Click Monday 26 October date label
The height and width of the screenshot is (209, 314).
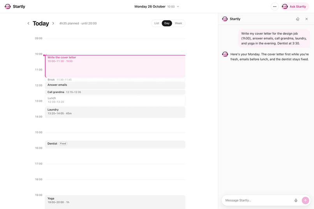click(150, 7)
